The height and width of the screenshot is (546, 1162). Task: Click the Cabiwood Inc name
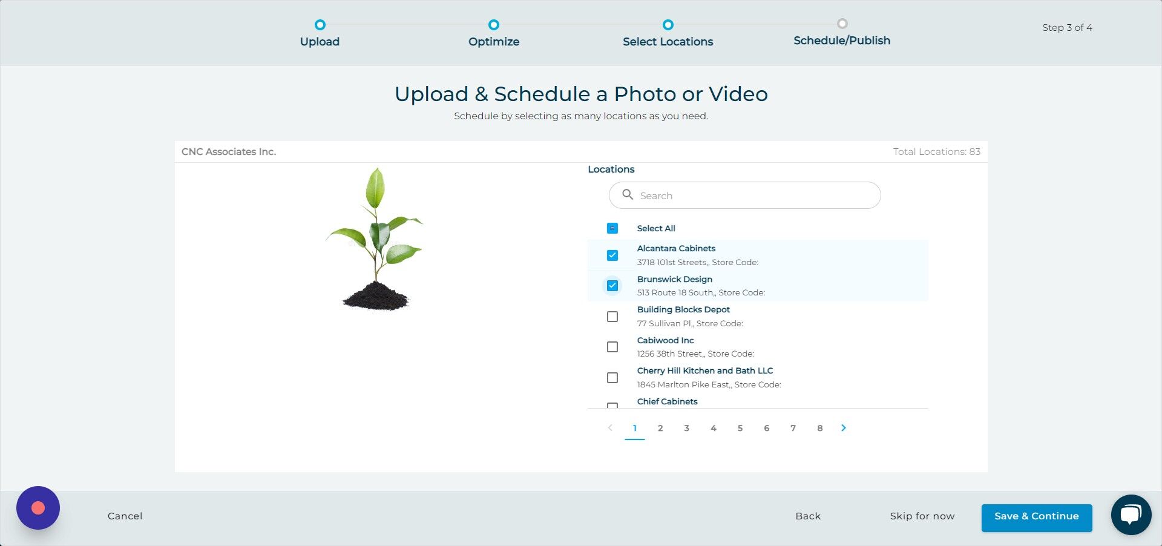click(x=666, y=340)
